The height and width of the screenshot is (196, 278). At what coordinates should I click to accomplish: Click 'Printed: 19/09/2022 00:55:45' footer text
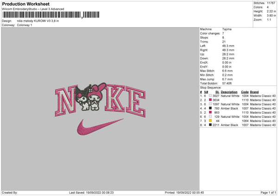pyautogui.click(x=184, y=193)
